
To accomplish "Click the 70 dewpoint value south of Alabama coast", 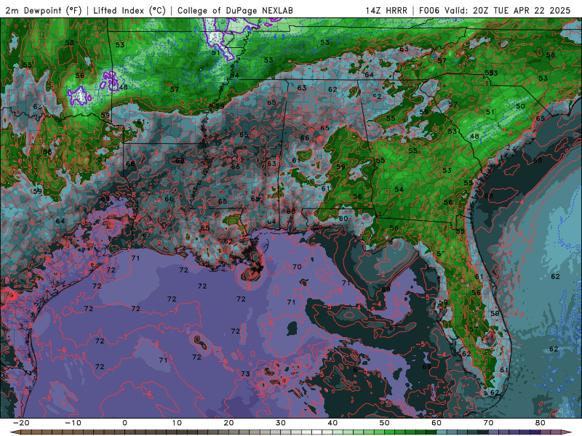I will point(297,267).
